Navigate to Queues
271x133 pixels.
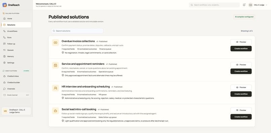click(16, 50)
